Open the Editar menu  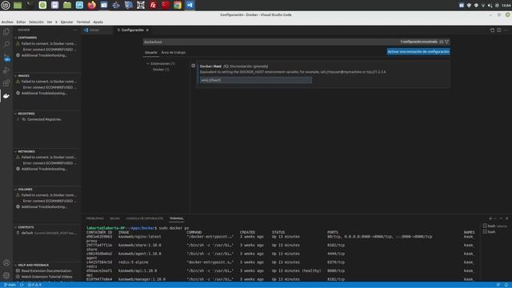[22, 22]
